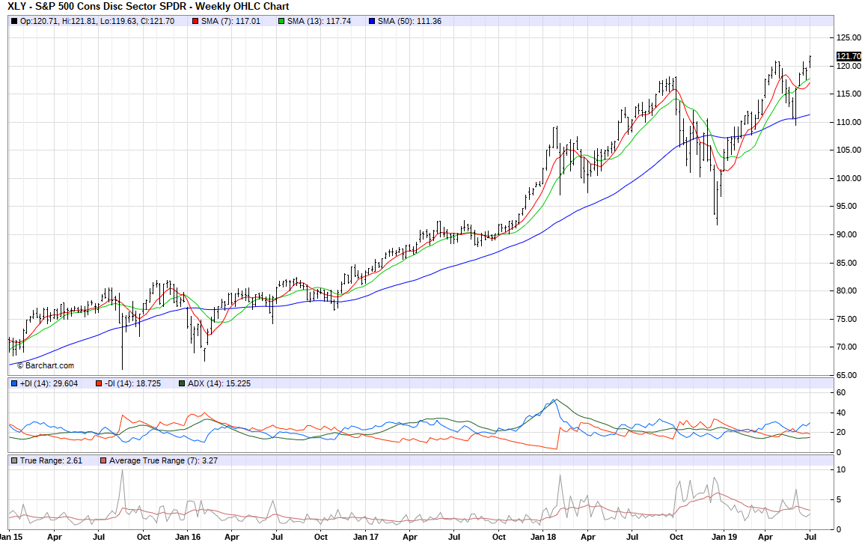Select the 100.00 price axis label
865x560 pixels.
849,178
